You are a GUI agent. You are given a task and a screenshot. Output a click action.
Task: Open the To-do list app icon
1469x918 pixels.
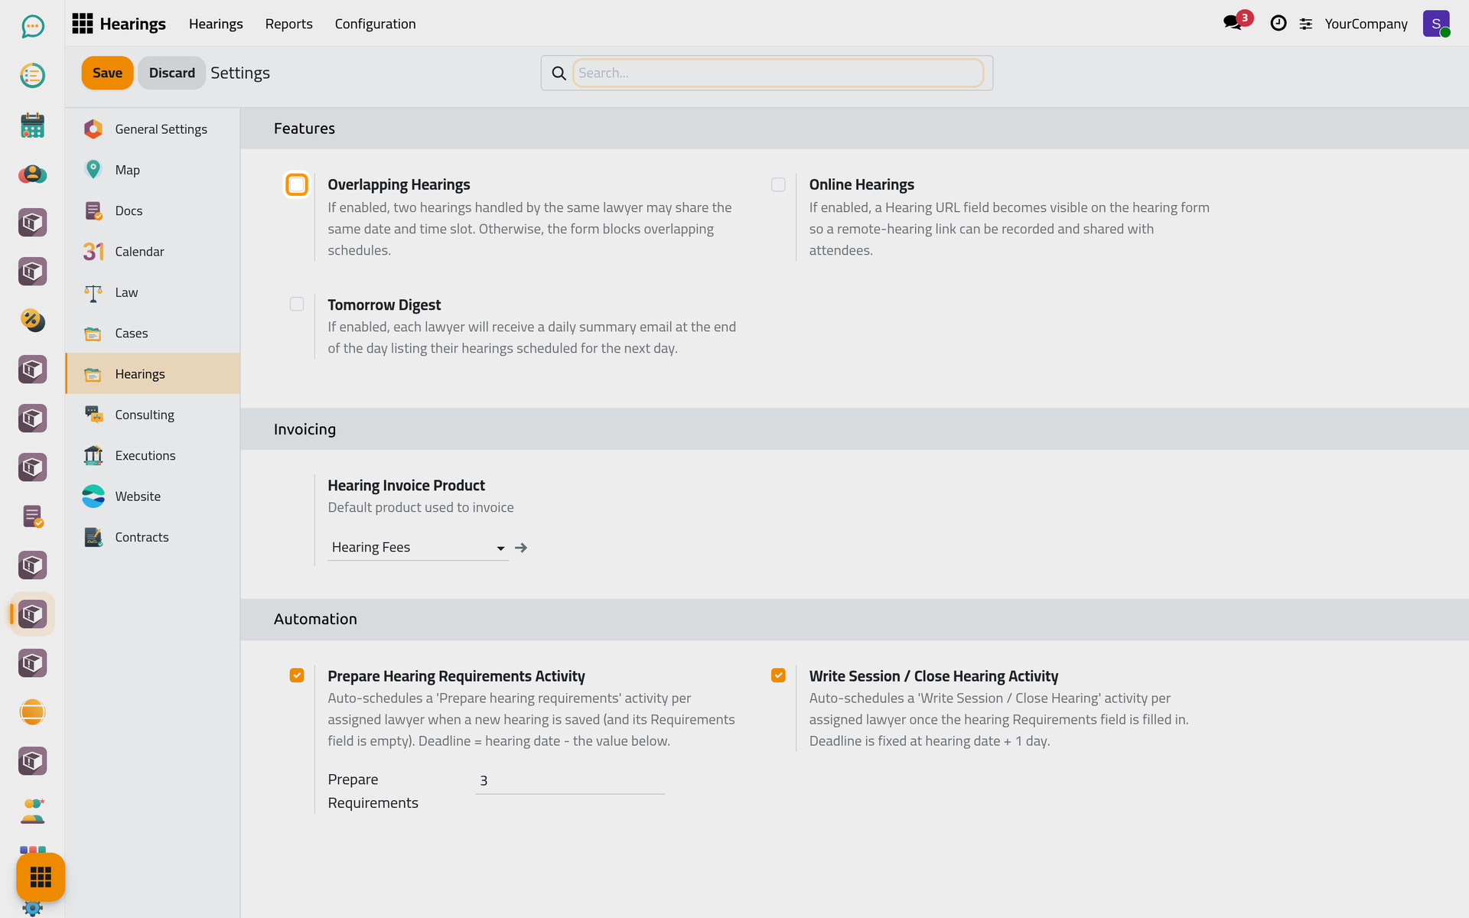(x=32, y=76)
